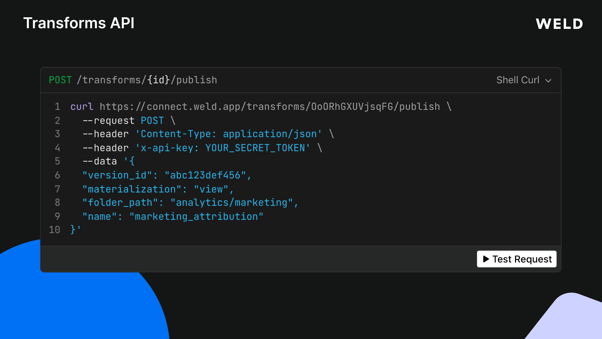Click the Content-Type header string on line 3
Screen dimensions: 602x339
tap(229, 134)
